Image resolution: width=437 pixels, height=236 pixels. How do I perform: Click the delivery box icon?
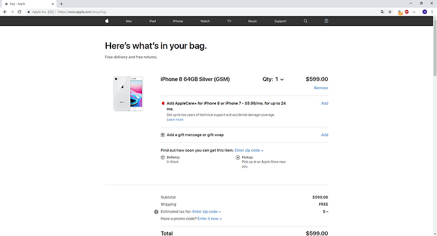(x=163, y=157)
